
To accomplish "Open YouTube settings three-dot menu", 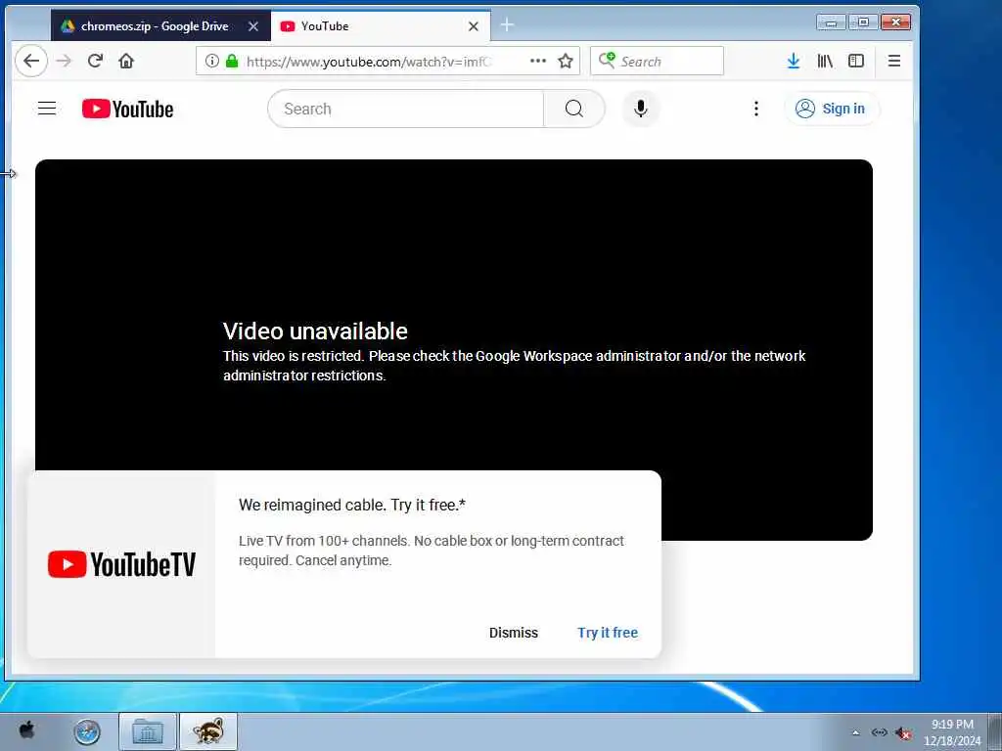I will (x=756, y=109).
